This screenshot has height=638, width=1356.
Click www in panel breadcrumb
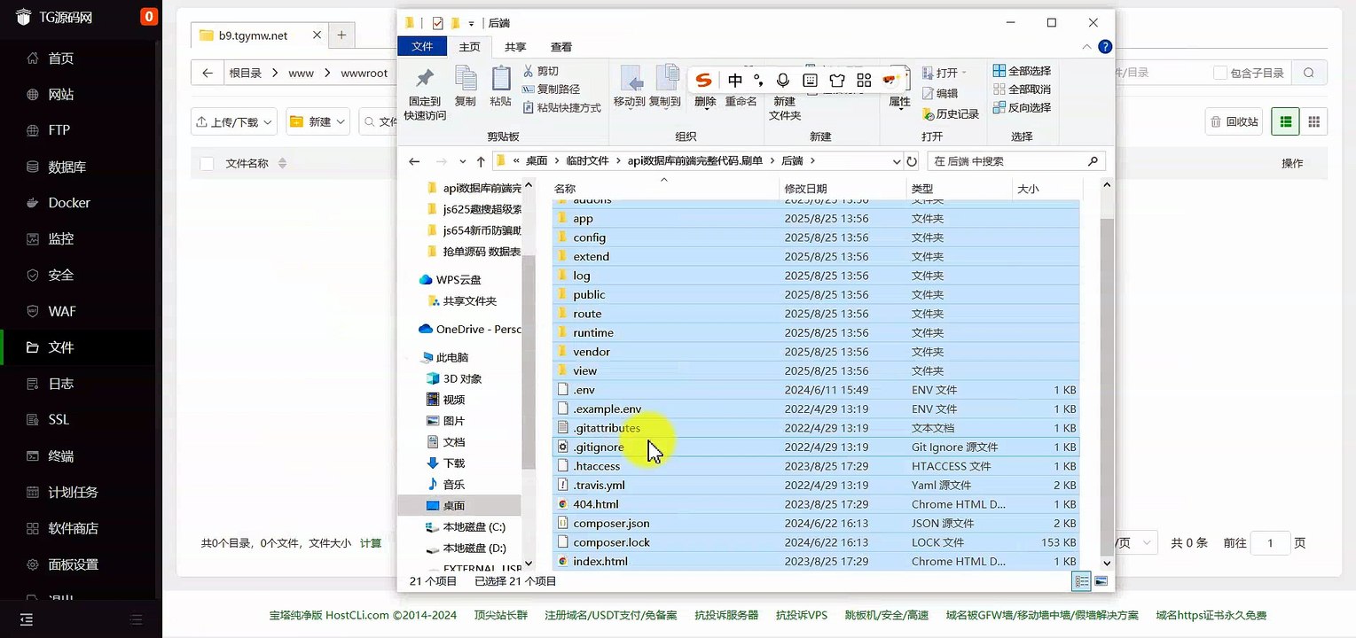pyautogui.click(x=302, y=73)
